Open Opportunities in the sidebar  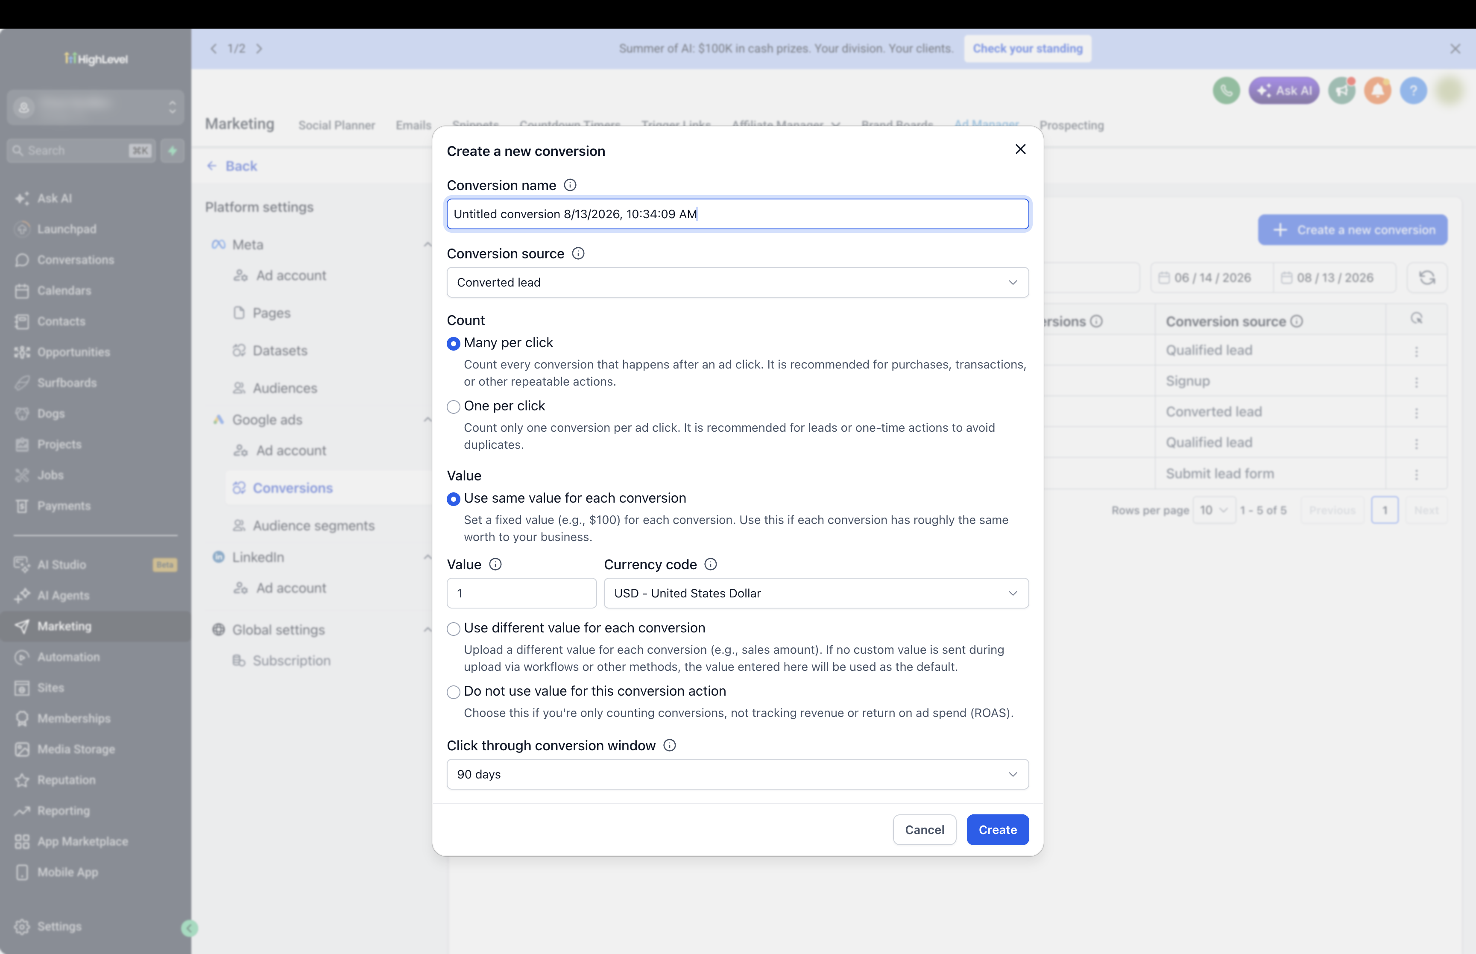coord(73,352)
